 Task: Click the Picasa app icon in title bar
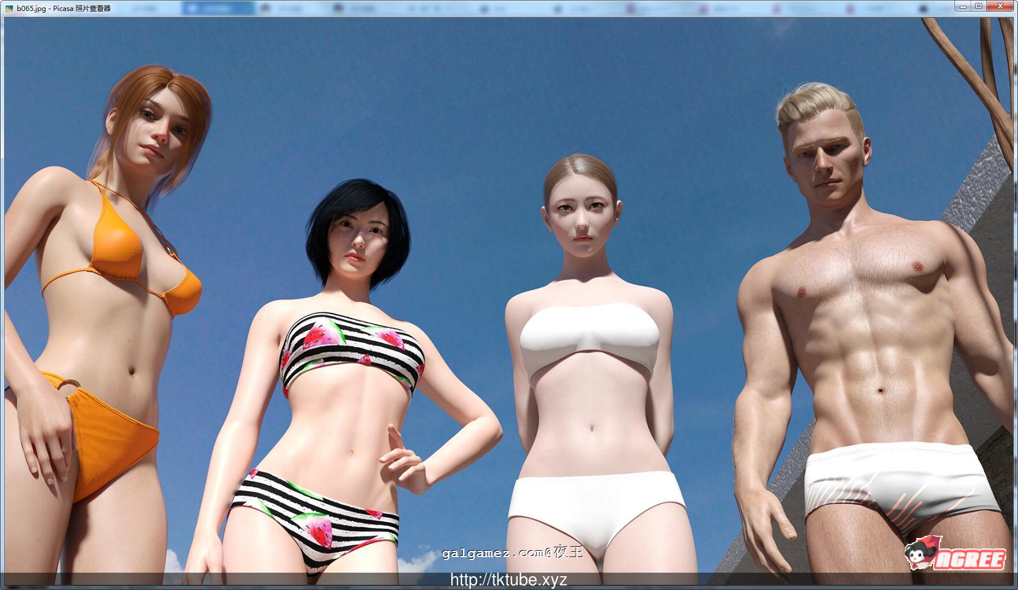(x=9, y=9)
